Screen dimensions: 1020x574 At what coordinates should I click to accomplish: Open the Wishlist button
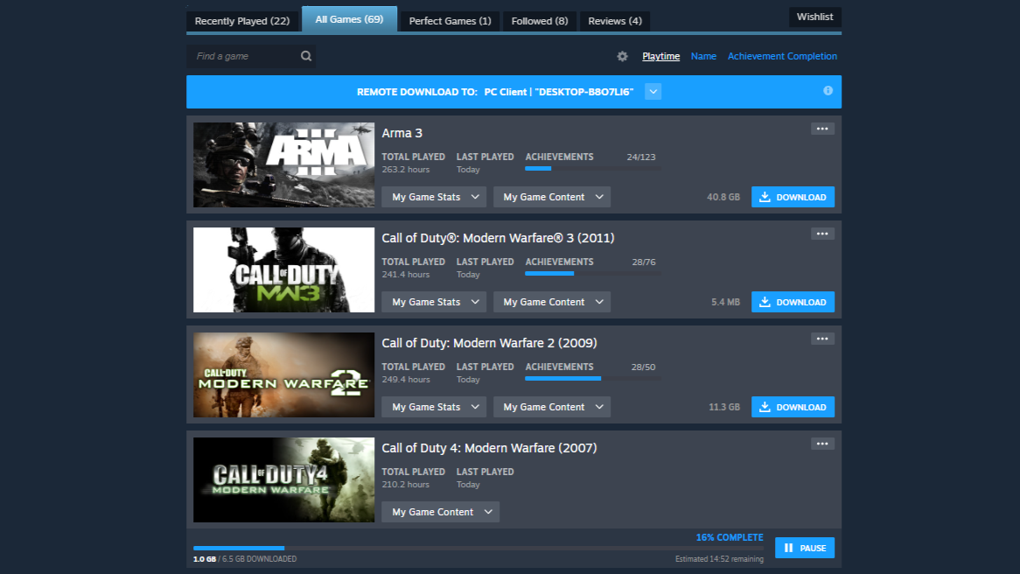click(x=815, y=17)
